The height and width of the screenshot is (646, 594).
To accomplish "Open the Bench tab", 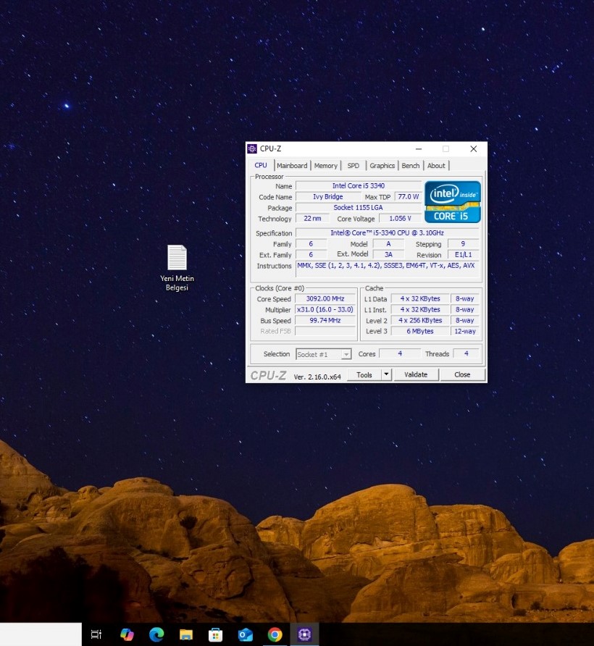I will pos(411,166).
